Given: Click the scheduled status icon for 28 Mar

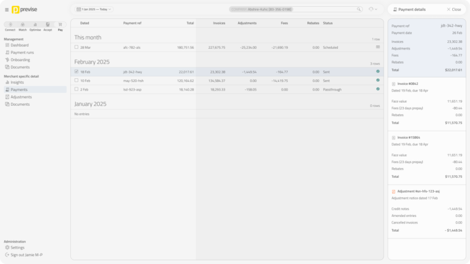Looking at the screenshot, I should pyautogui.click(x=378, y=47).
